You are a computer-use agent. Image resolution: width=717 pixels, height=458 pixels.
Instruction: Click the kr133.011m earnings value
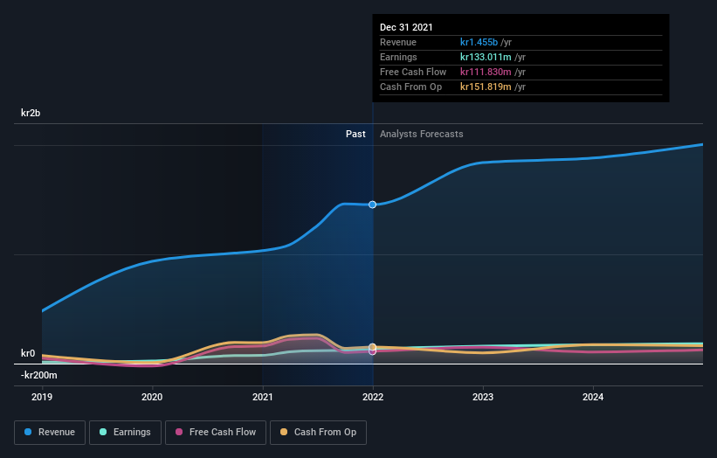(x=486, y=57)
